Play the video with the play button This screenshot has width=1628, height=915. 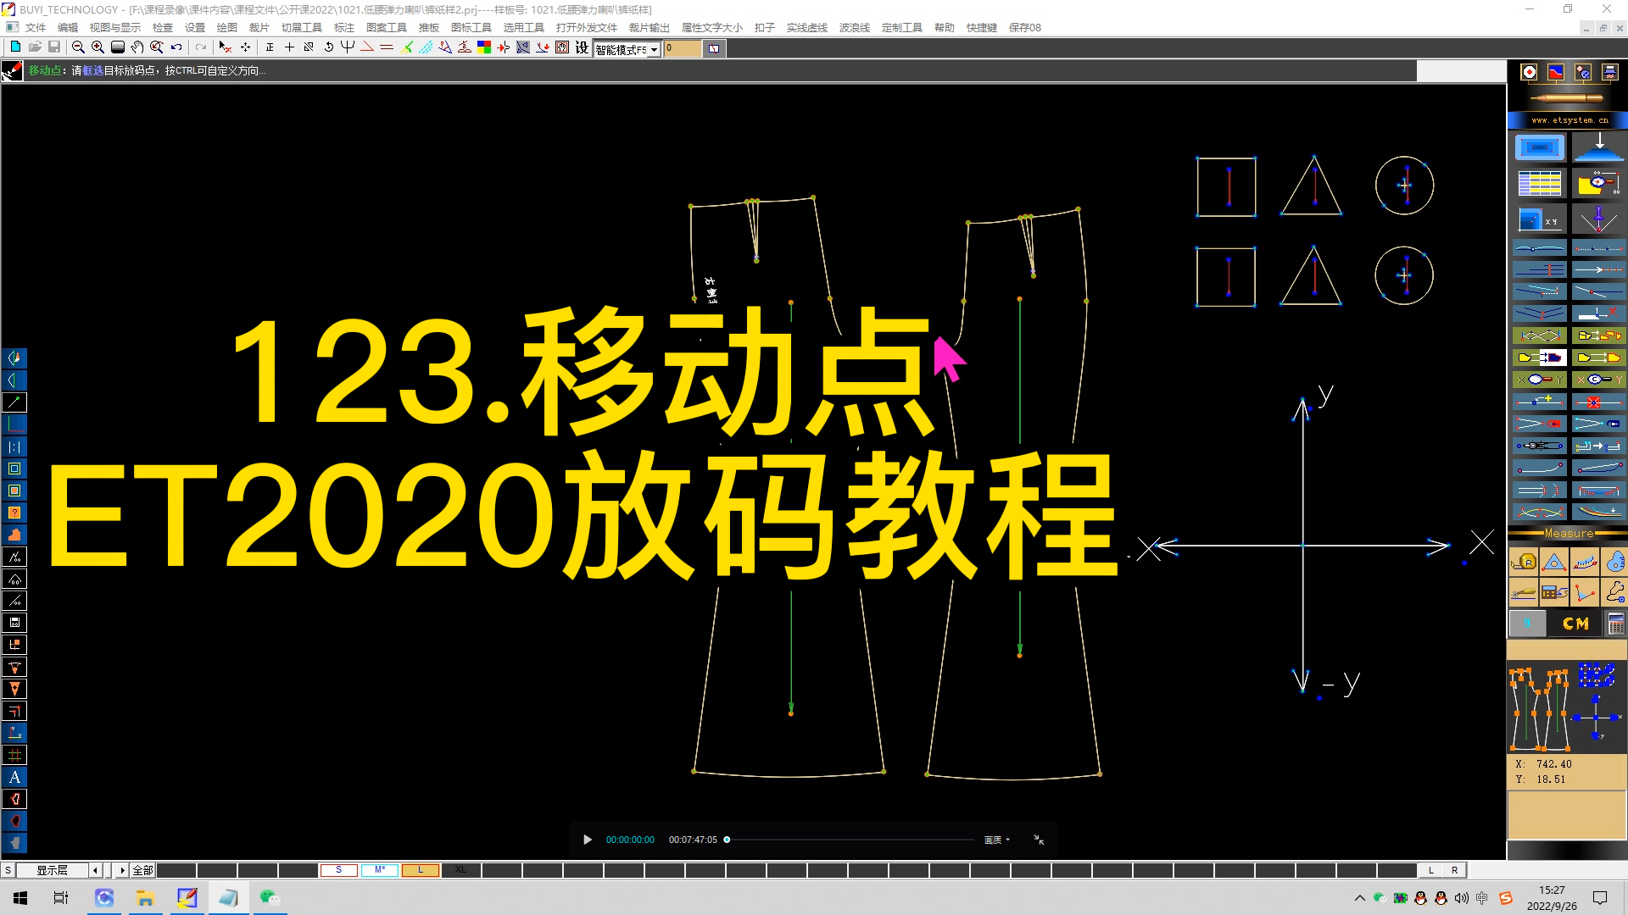(x=587, y=840)
